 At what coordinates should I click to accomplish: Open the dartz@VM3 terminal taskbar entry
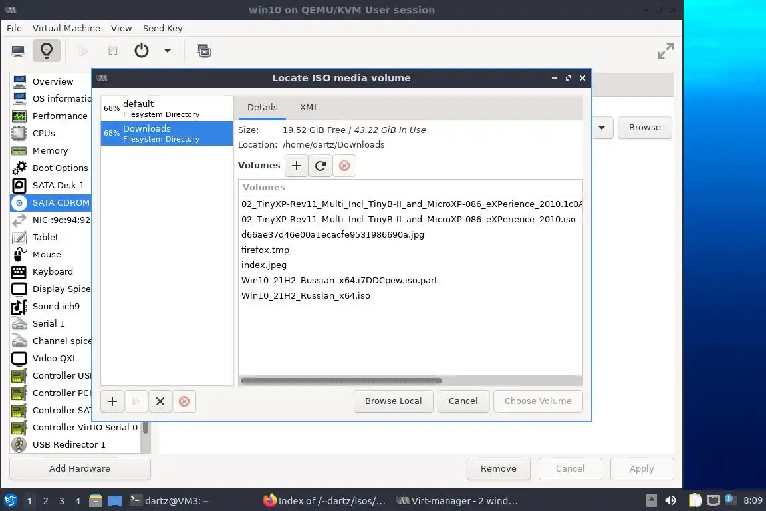click(170, 501)
